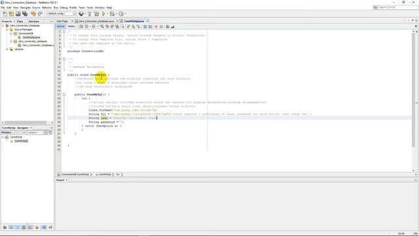Collapse the Ders_Connection_Database project node

coord(3,26)
